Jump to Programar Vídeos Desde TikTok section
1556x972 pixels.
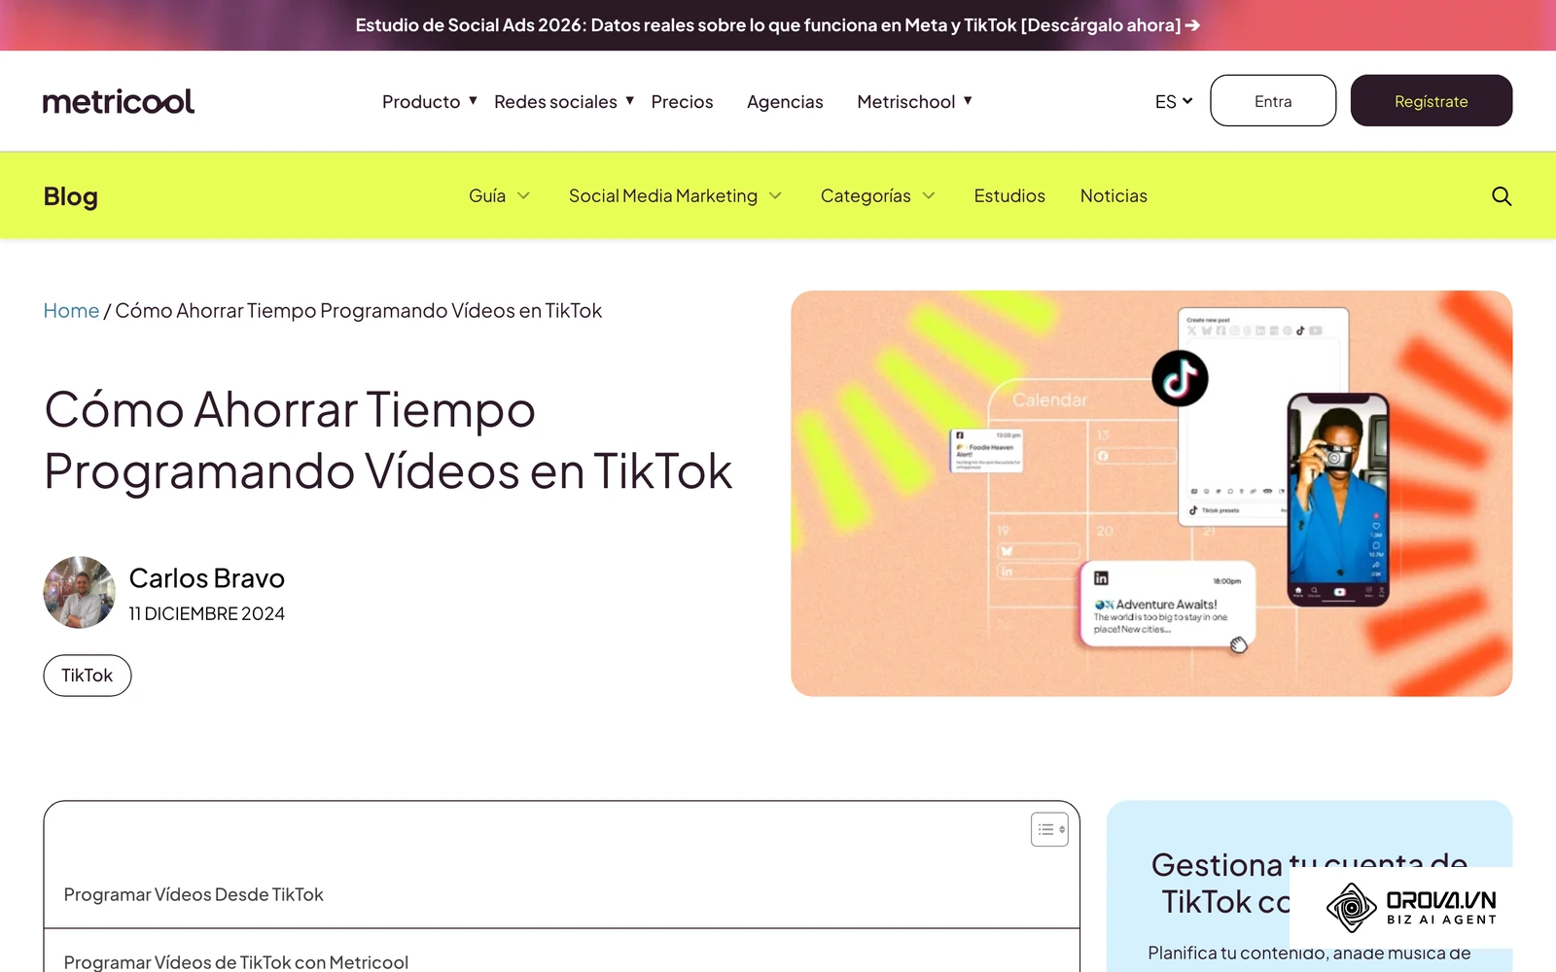coord(194,894)
